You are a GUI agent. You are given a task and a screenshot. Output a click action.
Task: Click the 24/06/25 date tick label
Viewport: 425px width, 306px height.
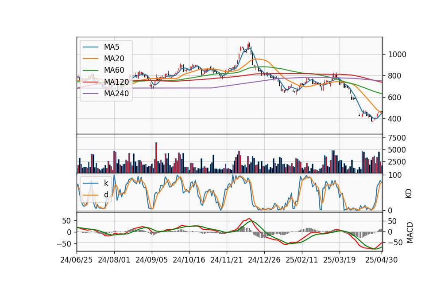click(x=77, y=260)
